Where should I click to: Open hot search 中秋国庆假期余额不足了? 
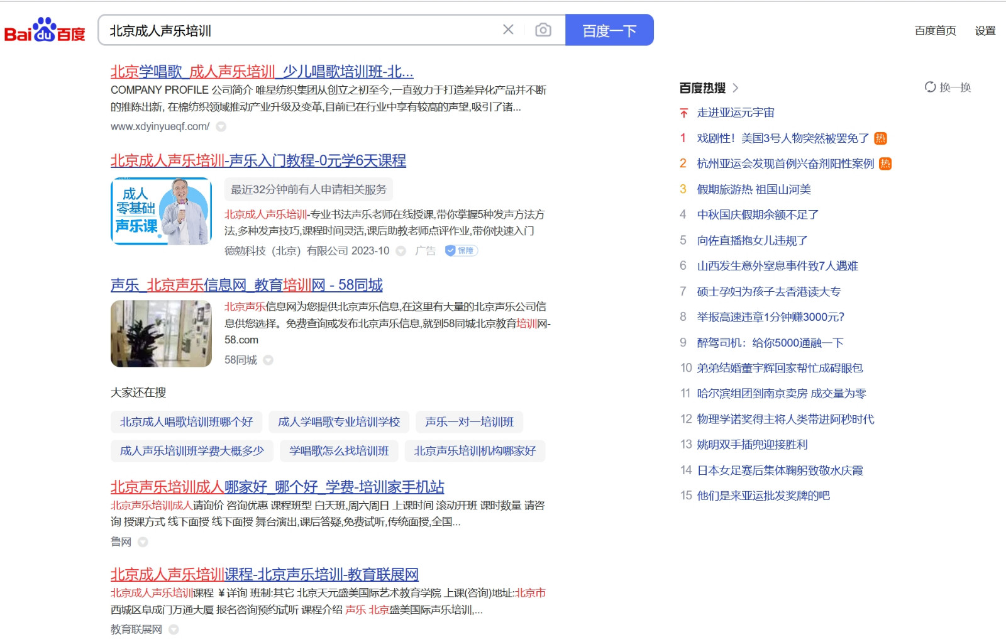(x=758, y=214)
